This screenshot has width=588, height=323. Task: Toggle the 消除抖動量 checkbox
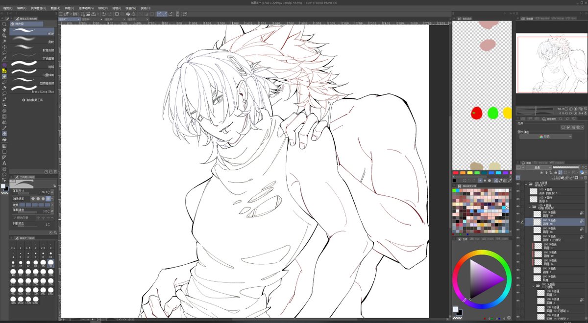pyautogui.click(x=14, y=217)
